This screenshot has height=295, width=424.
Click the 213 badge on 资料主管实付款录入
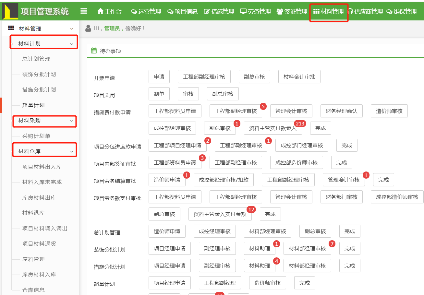tap(300, 123)
